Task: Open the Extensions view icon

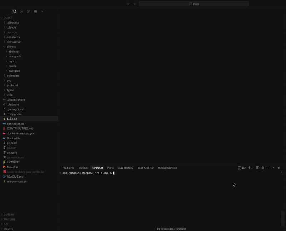Action: tap(35, 11)
